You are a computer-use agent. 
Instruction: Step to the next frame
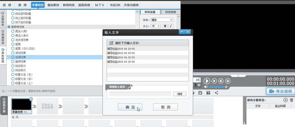click(228, 81)
